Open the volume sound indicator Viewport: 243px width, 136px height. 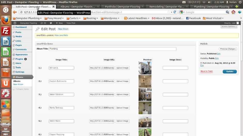(x=210, y=2)
